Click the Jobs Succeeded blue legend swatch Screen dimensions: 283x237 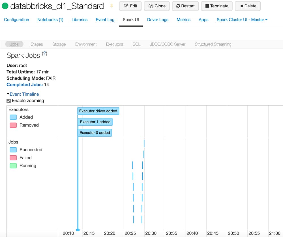pos(13,150)
